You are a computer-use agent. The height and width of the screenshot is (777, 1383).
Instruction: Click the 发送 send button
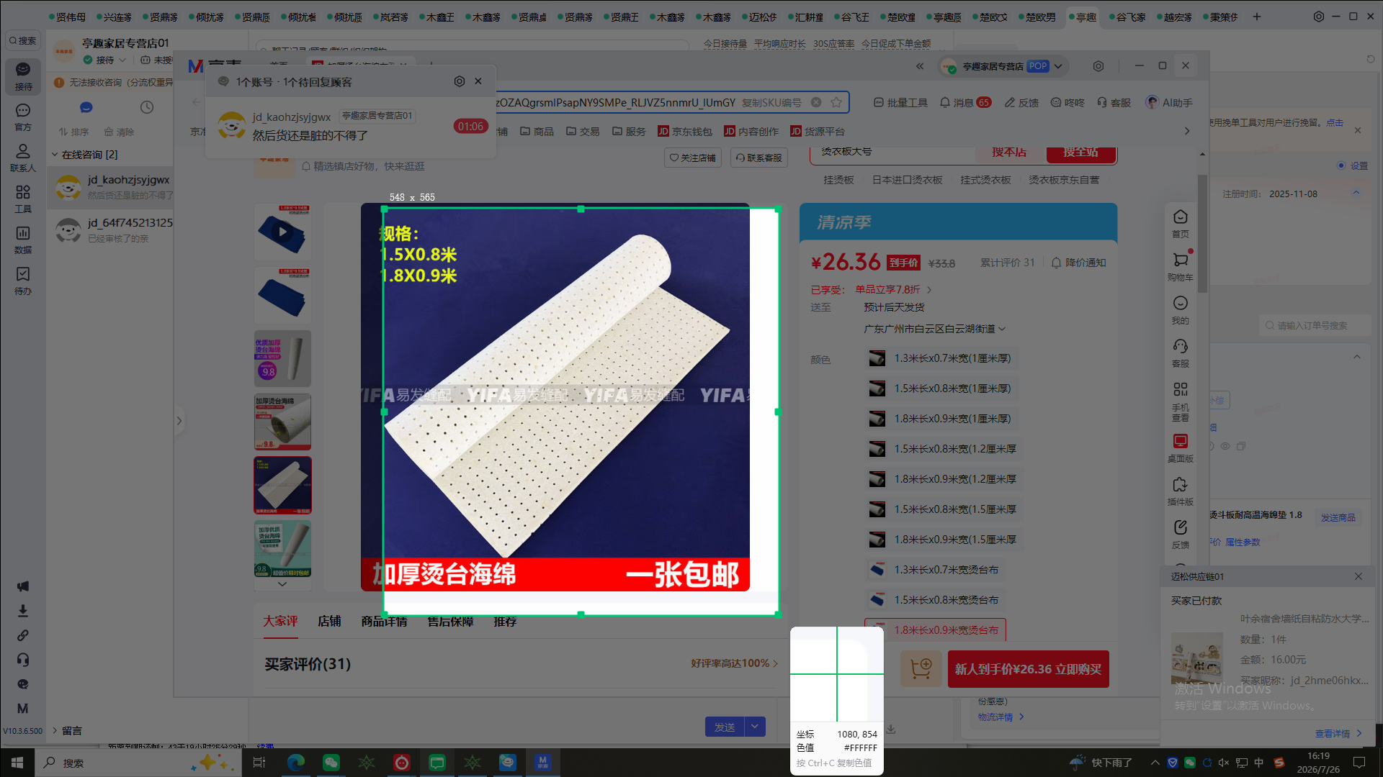pyautogui.click(x=725, y=727)
